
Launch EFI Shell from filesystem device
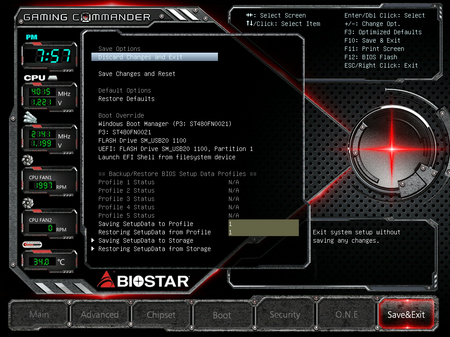tap(167, 157)
